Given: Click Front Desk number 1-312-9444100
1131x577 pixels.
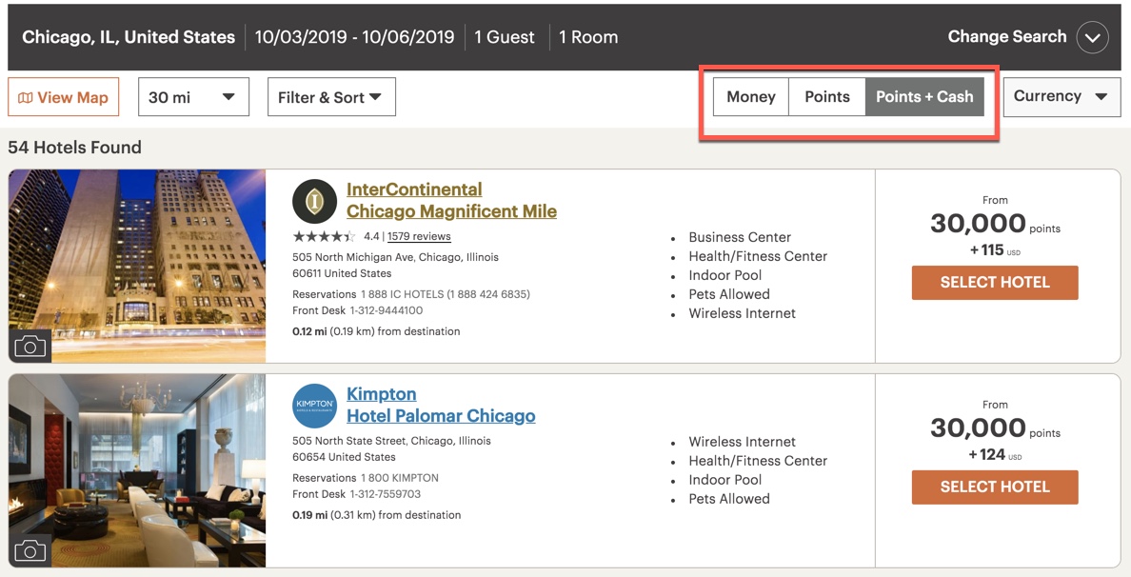Looking at the screenshot, I should click(387, 310).
